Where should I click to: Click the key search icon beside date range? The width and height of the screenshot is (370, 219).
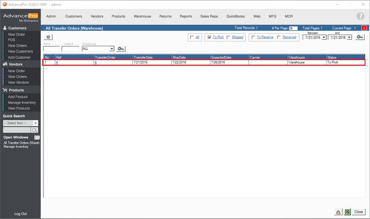[360, 37]
